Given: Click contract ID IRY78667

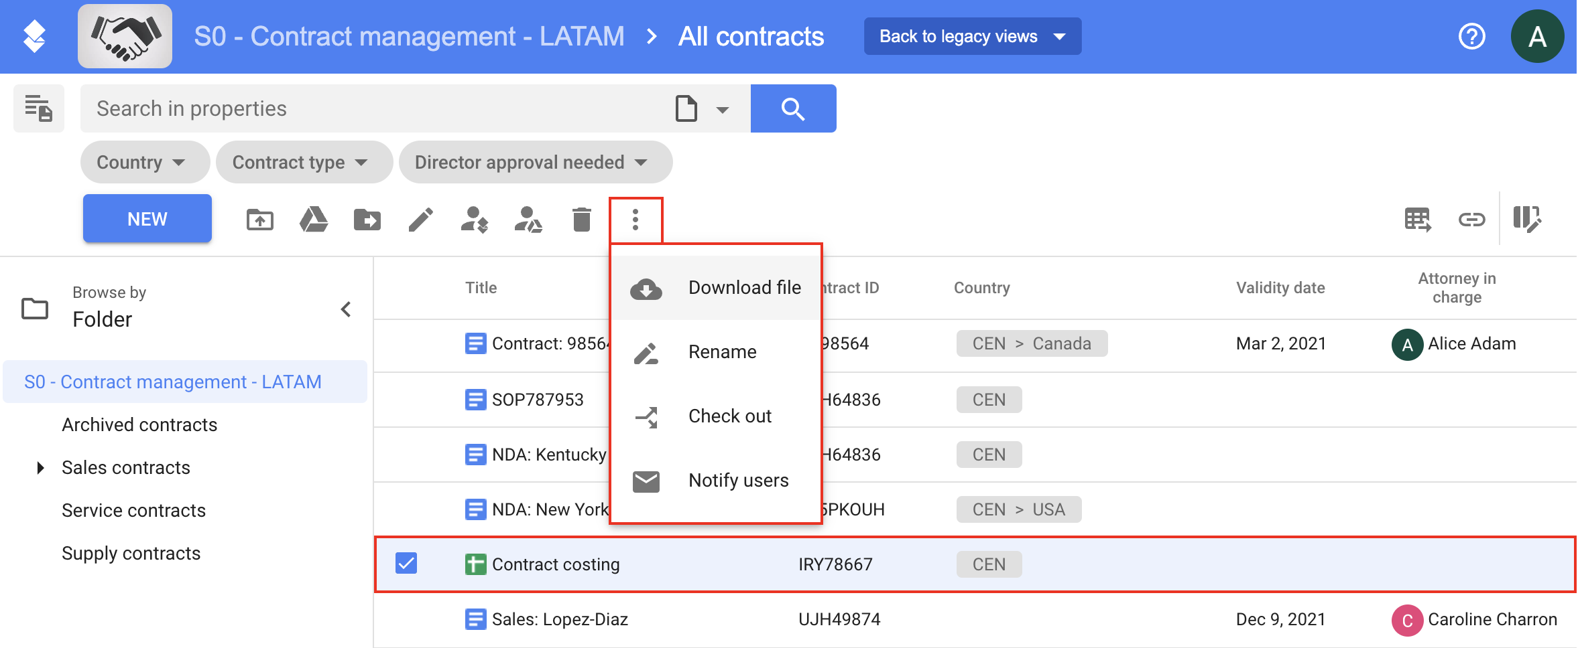Looking at the screenshot, I should 835,564.
